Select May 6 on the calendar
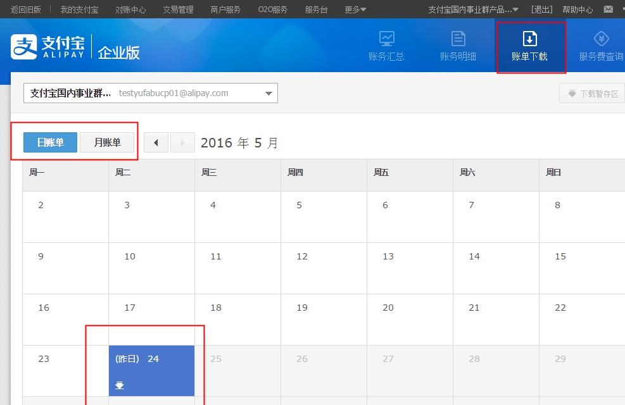The width and height of the screenshot is (625, 405). [x=410, y=217]
